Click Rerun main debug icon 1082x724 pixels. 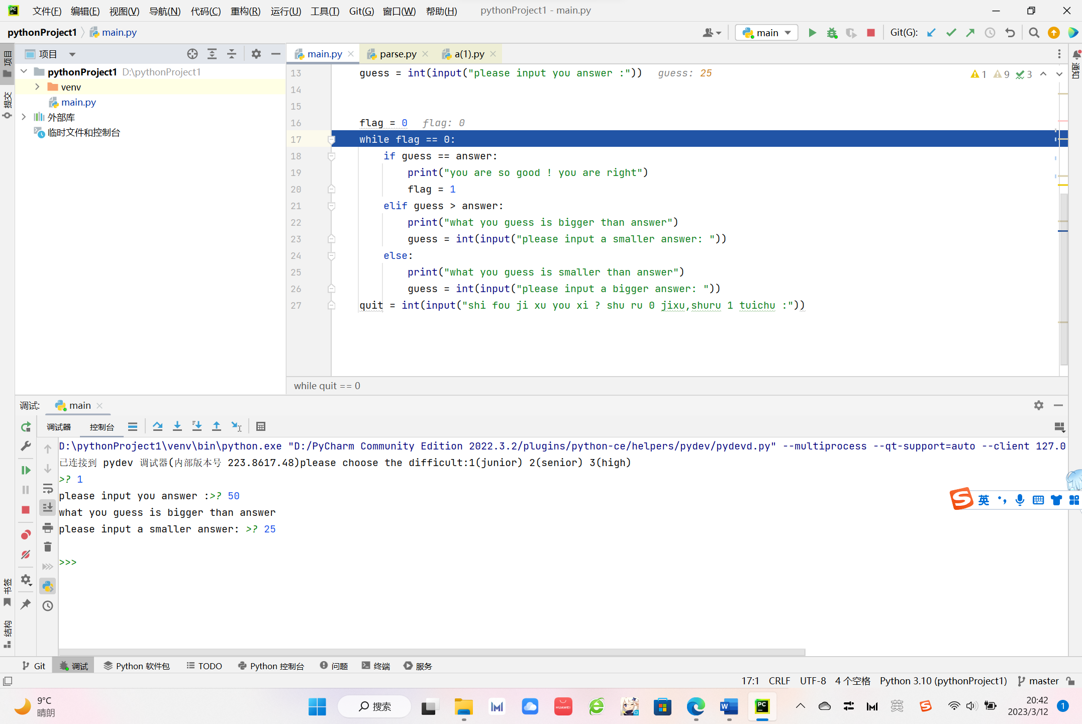[26, 427]
